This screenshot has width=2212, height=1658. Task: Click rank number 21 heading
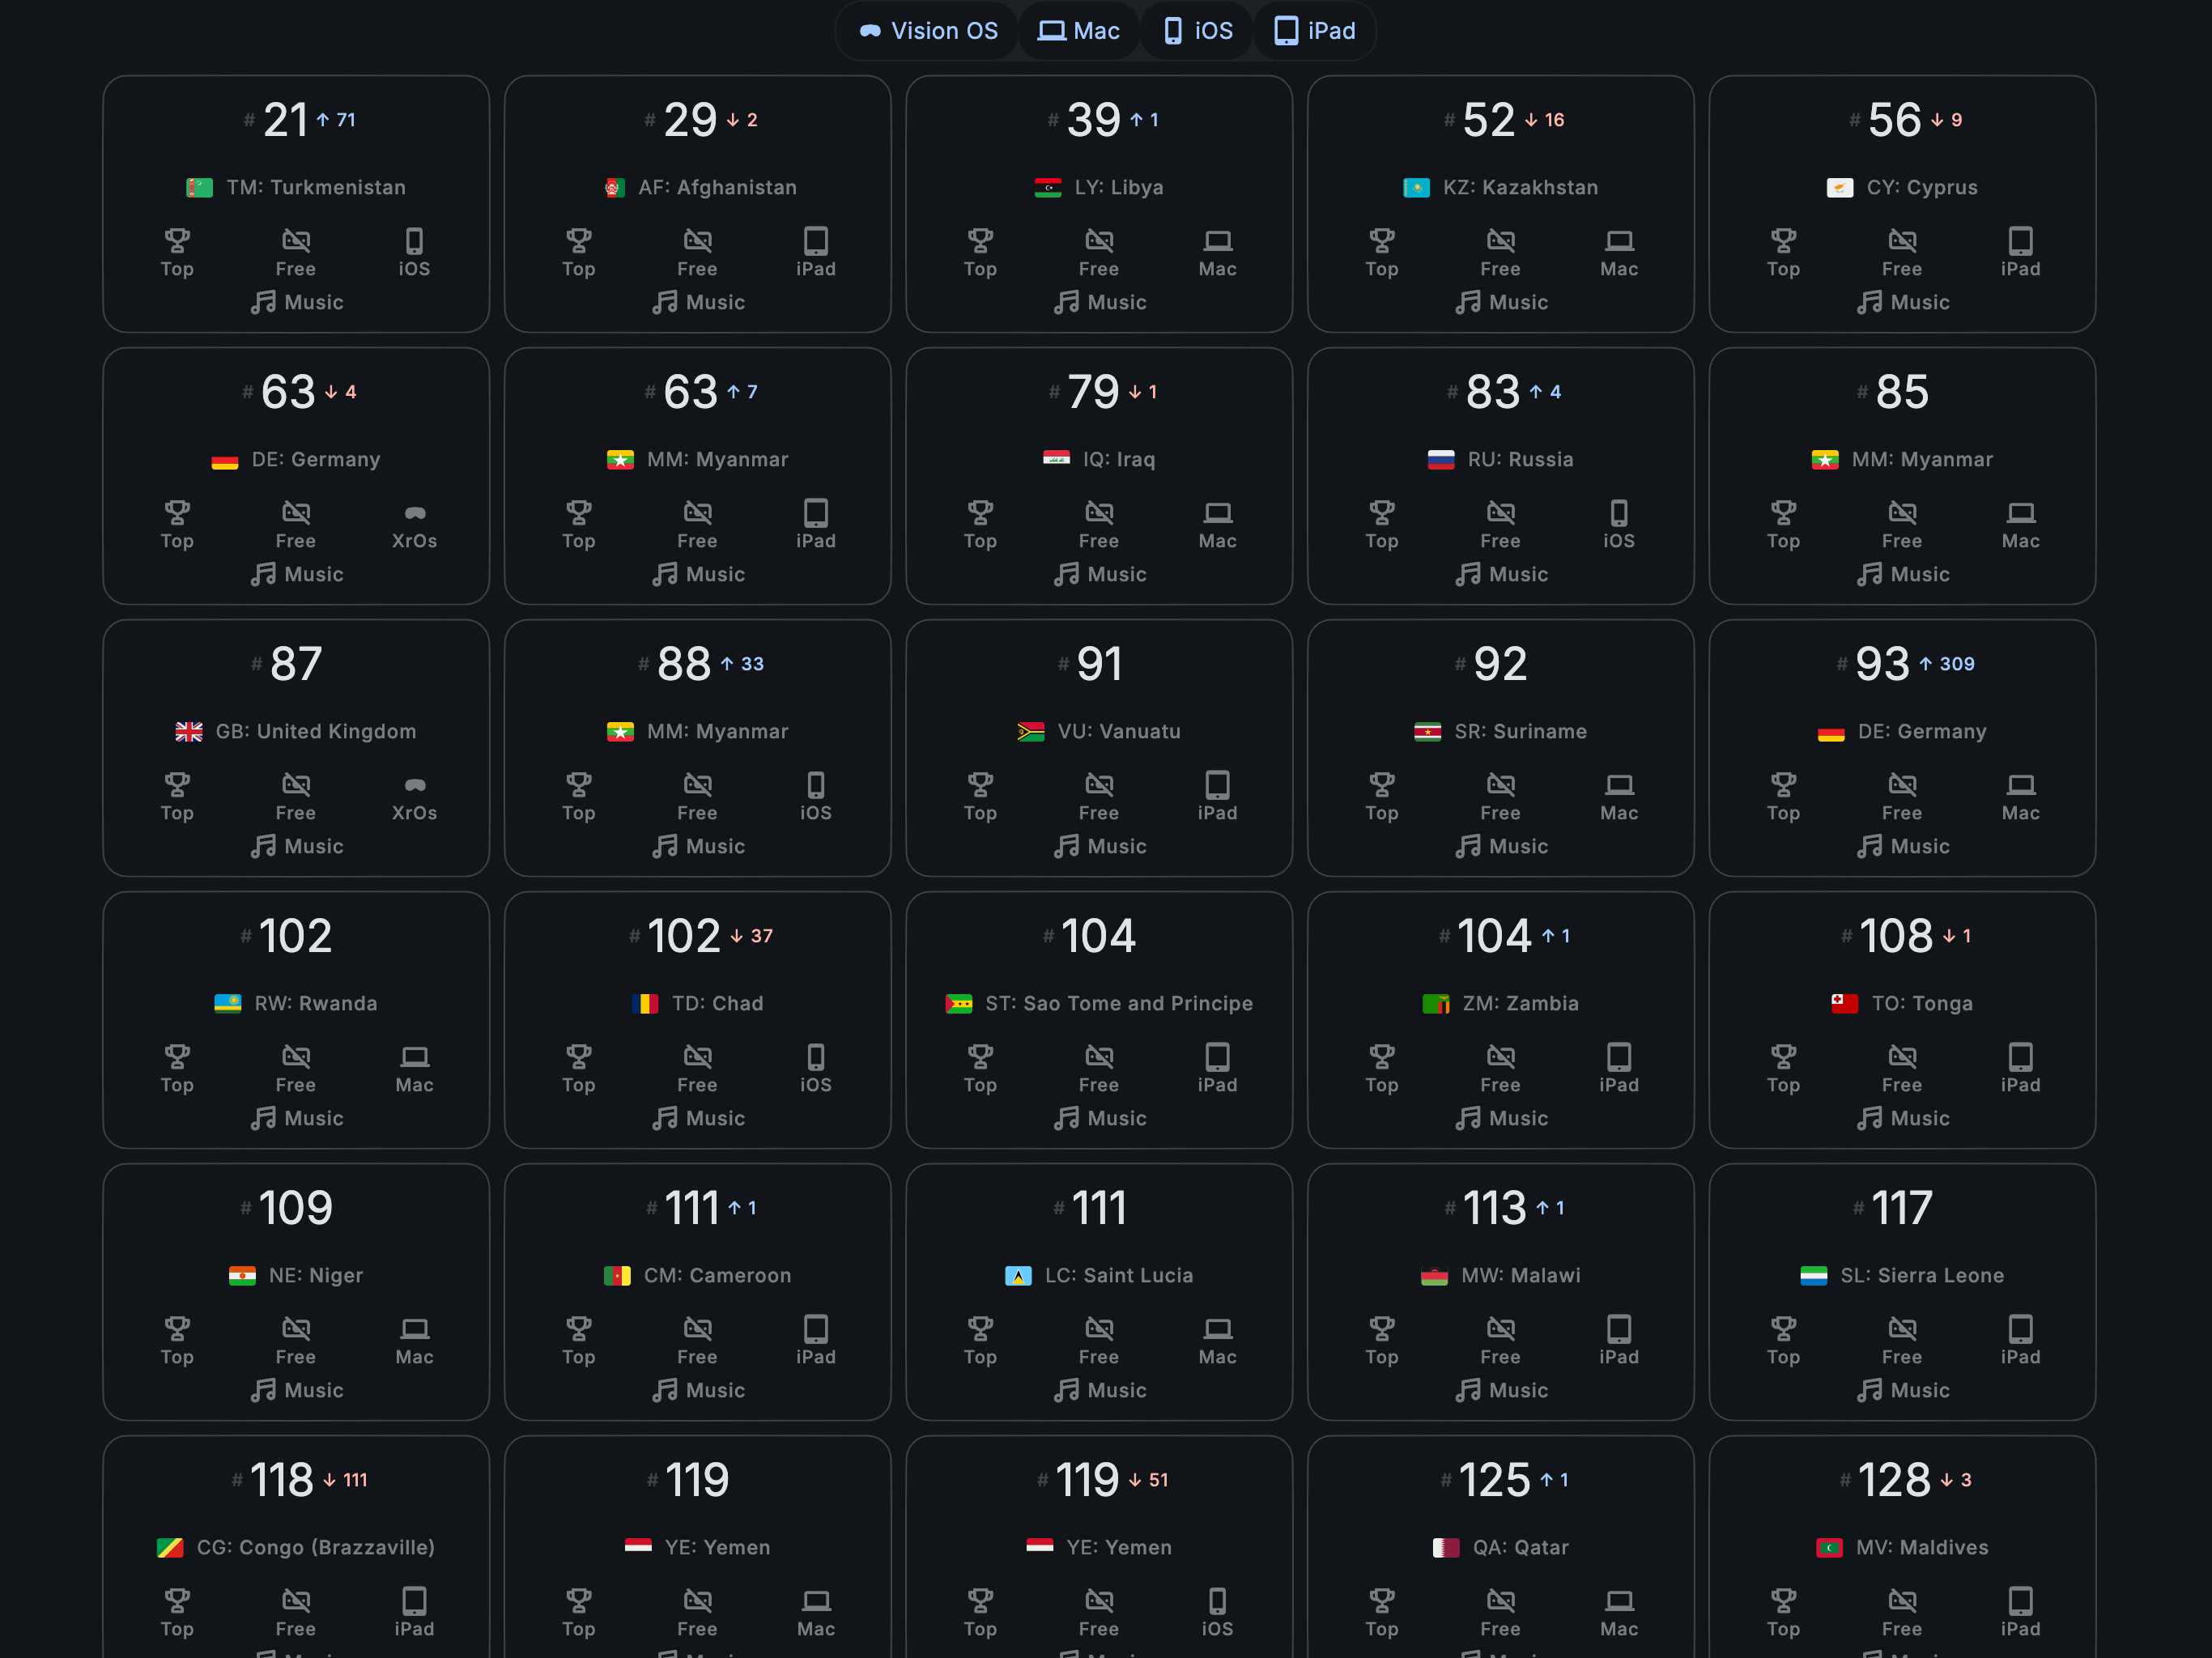coord(286,120)
